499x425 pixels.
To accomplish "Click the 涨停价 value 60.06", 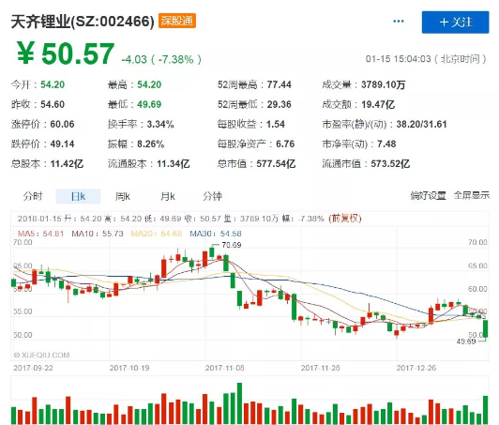I will tap(62, 124).
